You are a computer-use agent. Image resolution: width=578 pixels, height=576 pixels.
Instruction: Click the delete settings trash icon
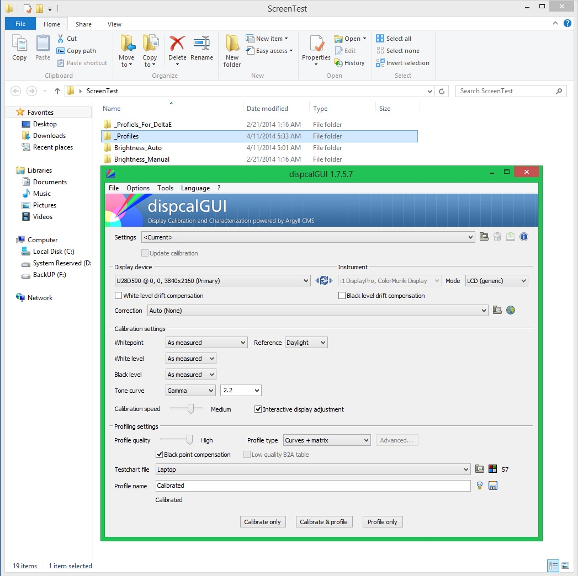point(497,237)
